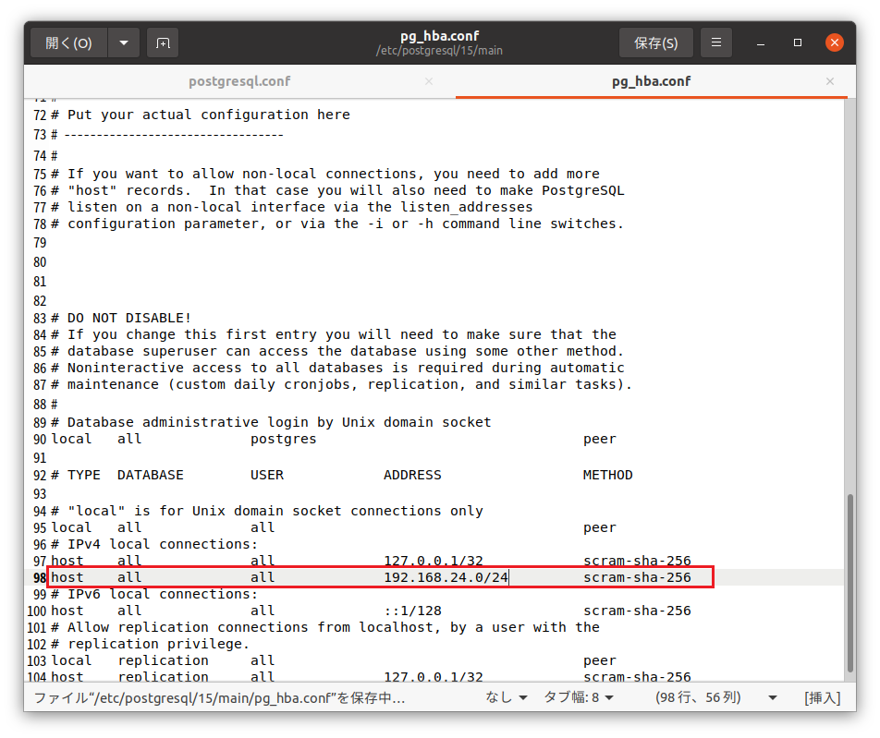Click the Save (保存) button

pyautogui.click(x=655, y=42)
